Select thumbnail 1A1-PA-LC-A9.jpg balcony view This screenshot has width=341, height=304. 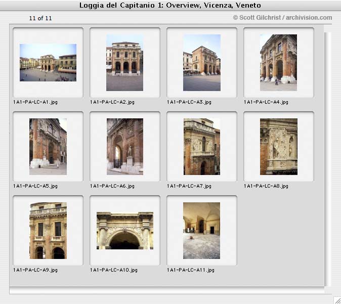click(48, 231)
